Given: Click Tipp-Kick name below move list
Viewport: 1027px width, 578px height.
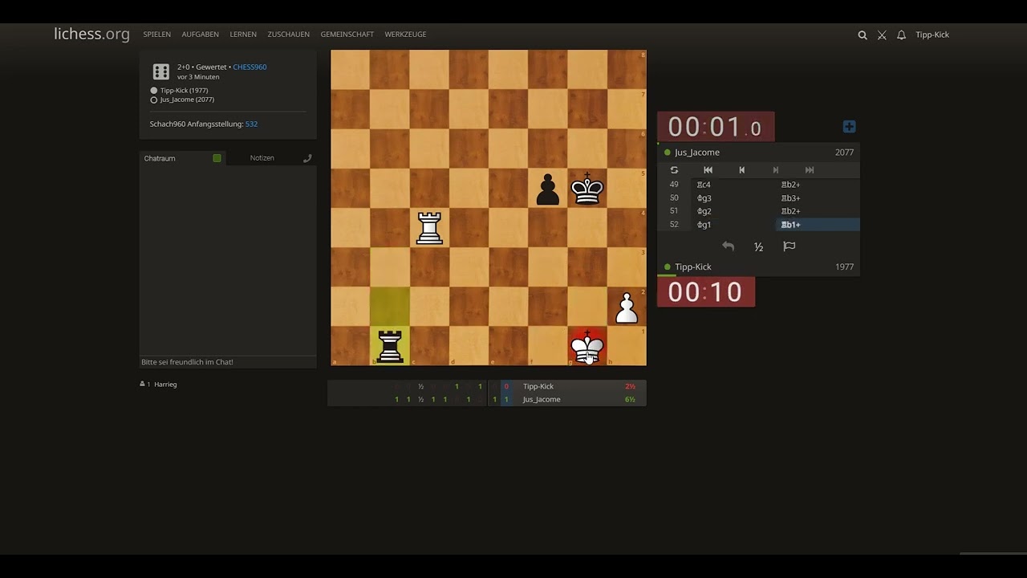Looking at the screenshot, I should pyautogui.click(x=693, y=267).
